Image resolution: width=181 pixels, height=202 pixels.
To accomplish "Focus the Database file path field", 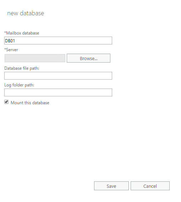I will (x=58, y=76).
